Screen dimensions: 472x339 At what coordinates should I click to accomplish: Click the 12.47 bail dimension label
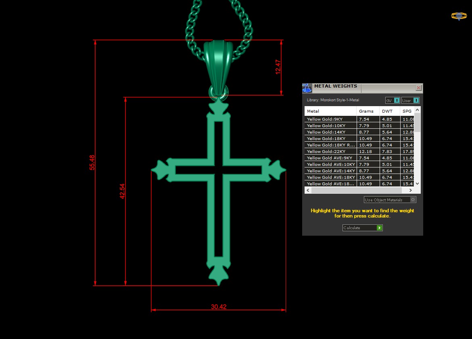coord(278,67)
